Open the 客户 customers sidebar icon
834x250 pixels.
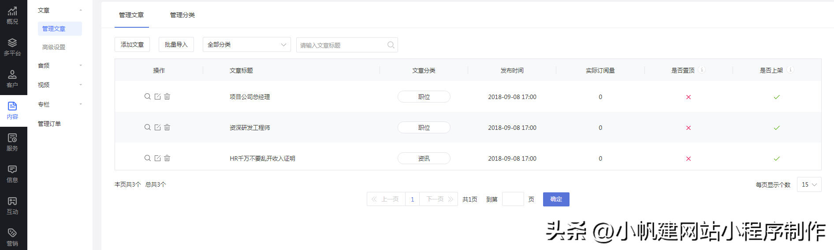tap(12, 79)
